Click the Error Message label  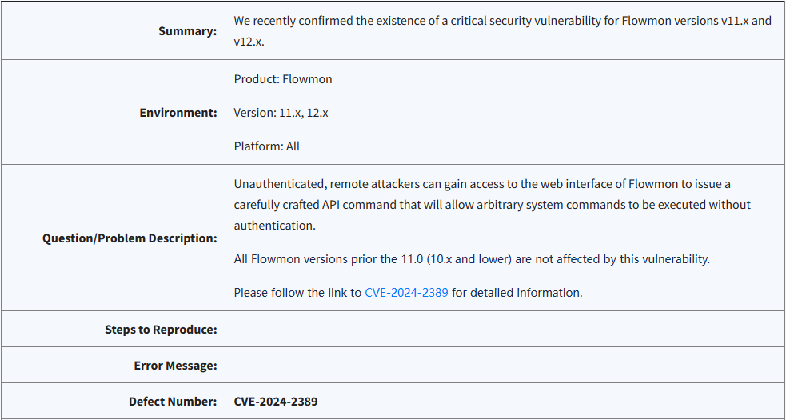pyautogui.click(x=175, y=366)
